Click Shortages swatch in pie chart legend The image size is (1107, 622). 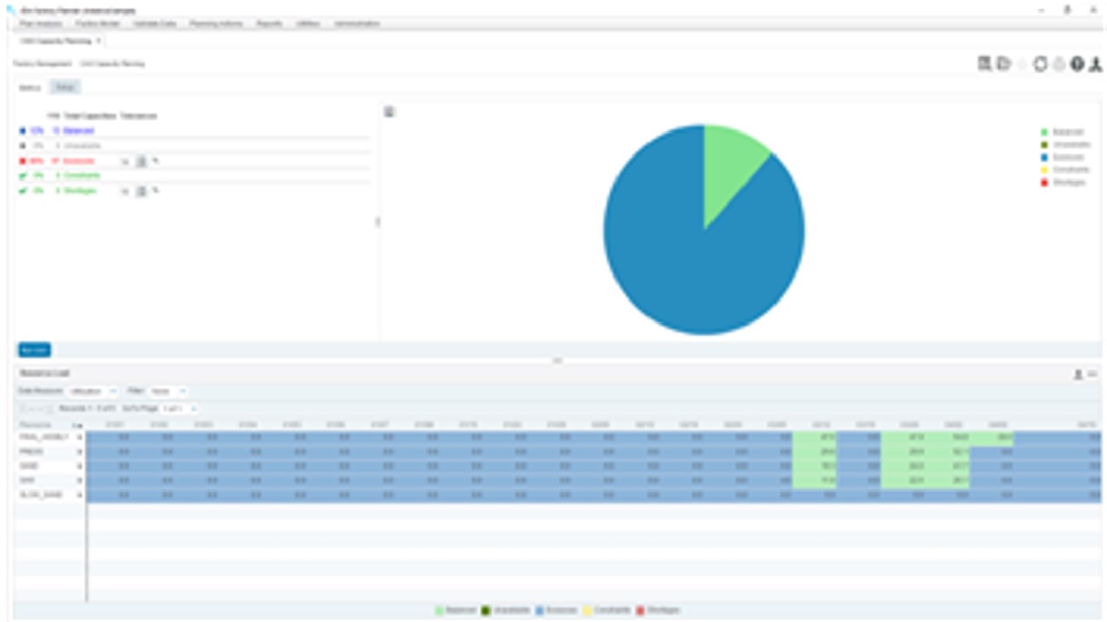1045,182
